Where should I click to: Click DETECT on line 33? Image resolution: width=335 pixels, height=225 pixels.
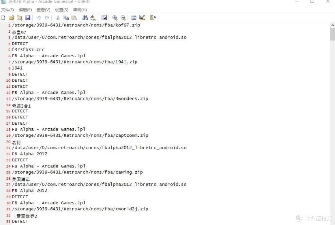(x=20, y=221)
